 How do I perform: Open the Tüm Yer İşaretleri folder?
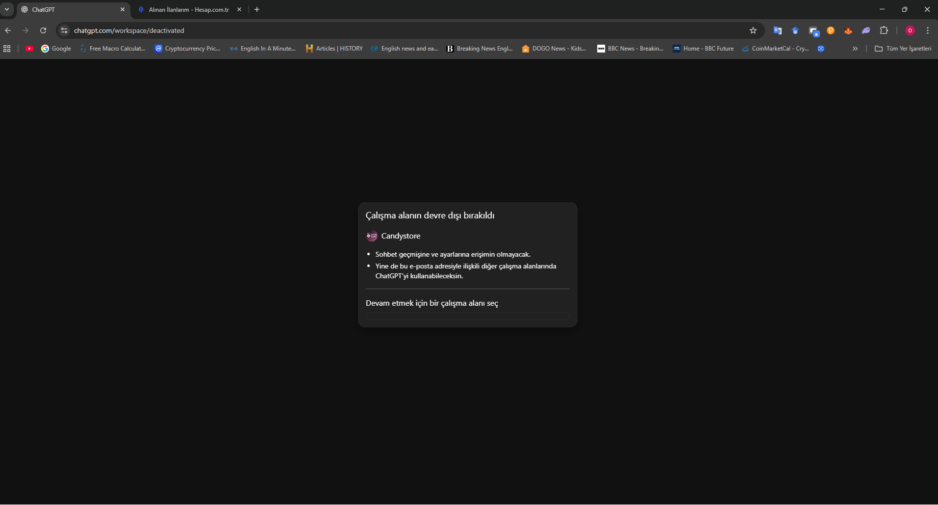point(903,49)
